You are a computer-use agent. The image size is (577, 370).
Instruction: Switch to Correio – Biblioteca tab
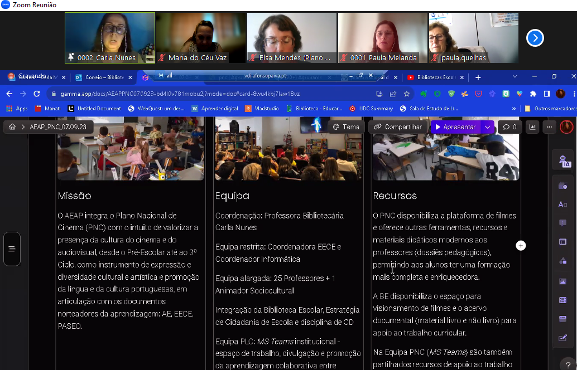click(x=100, y=77)
